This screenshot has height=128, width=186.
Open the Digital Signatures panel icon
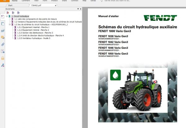click(2, 51)
